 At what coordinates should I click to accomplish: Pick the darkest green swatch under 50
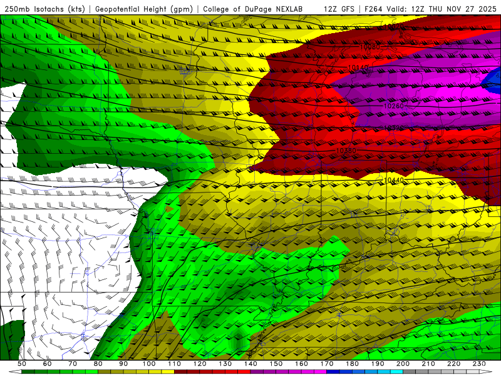[28, 372]
